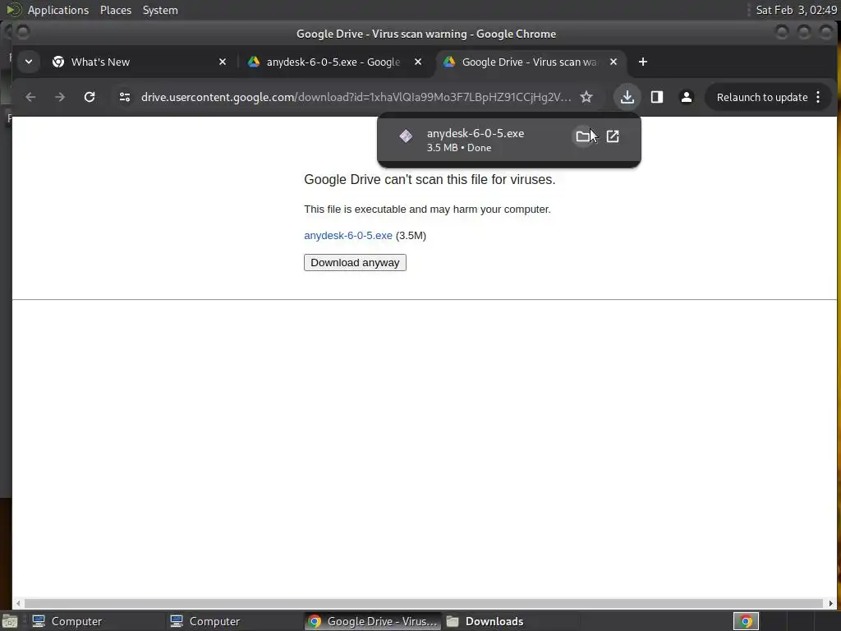This screenshot has width=841, height=631.
Task: Click the Chrome window menu button on title bar
Action: coord(22,32)
